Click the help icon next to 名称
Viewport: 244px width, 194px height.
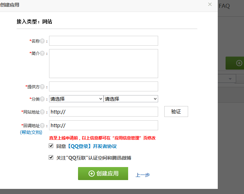42,41
